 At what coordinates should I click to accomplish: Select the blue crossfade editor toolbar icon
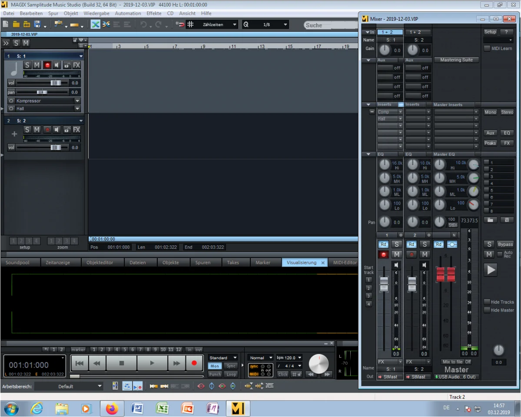(95, 24)
